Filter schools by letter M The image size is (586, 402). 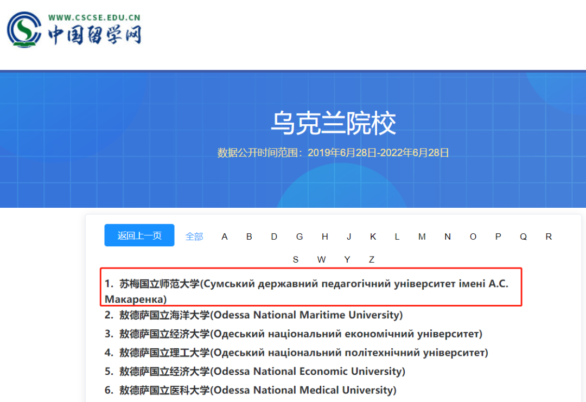[x=422, y=237]
